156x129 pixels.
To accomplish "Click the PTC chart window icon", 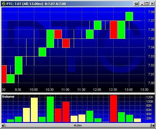I will pyautogui.click(x=4, y=4).
